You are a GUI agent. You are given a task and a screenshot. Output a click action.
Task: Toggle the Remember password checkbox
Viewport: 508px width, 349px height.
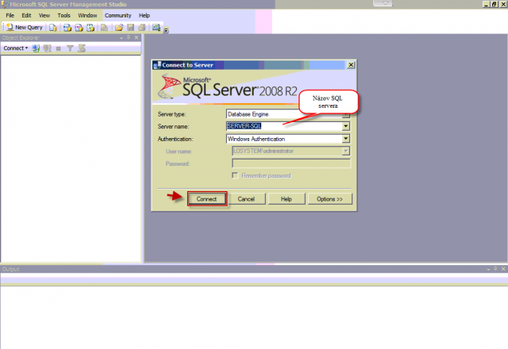pyautogui.click(x=235, y=175)
